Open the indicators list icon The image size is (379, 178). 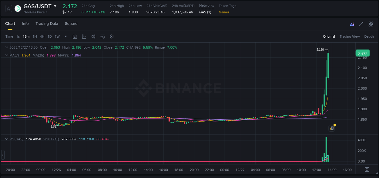coord(102,36)
